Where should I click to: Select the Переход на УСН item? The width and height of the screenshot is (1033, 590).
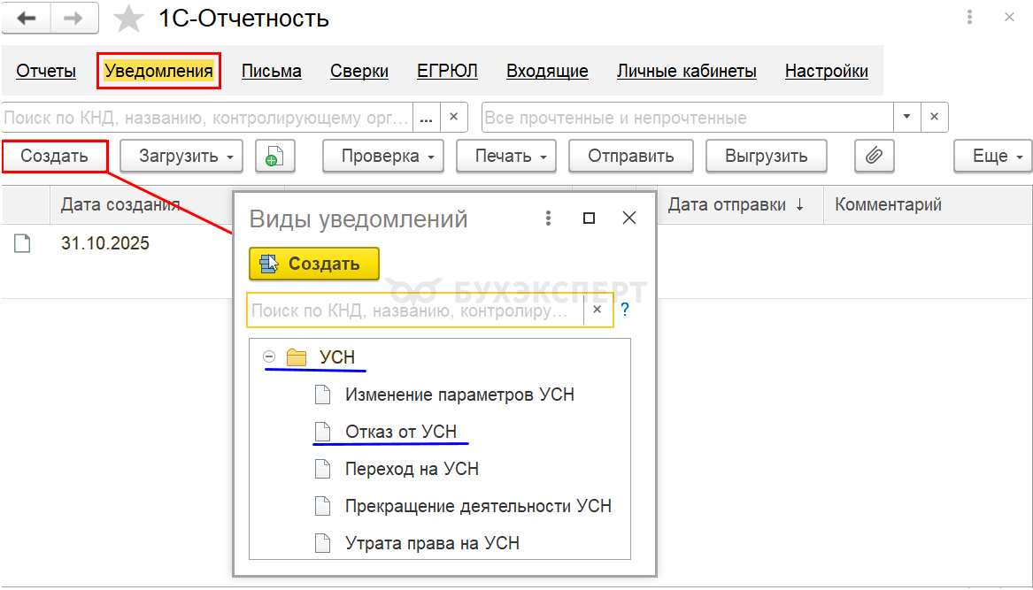click(412, 469)
